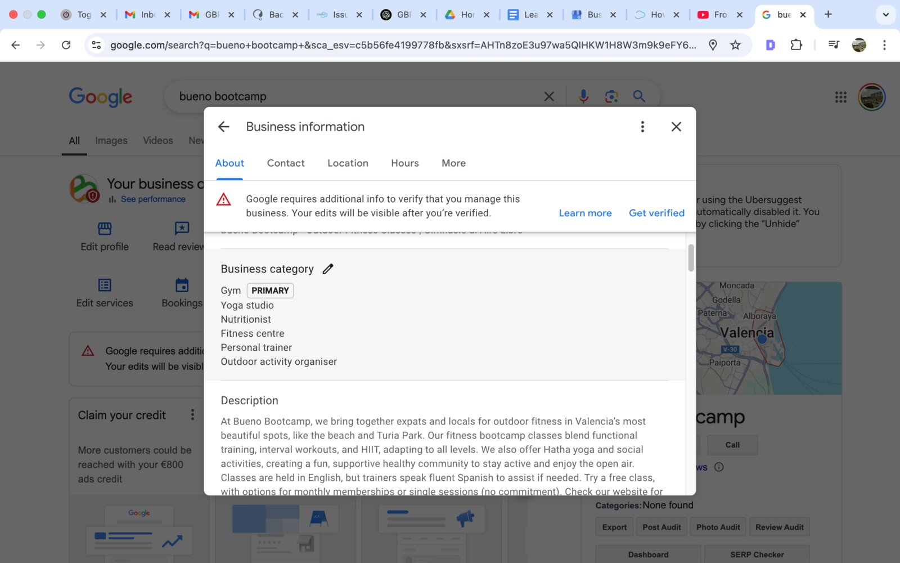Go back in browser history
The height and width of the screenshot is (563, 900).
tap(16, 45)
